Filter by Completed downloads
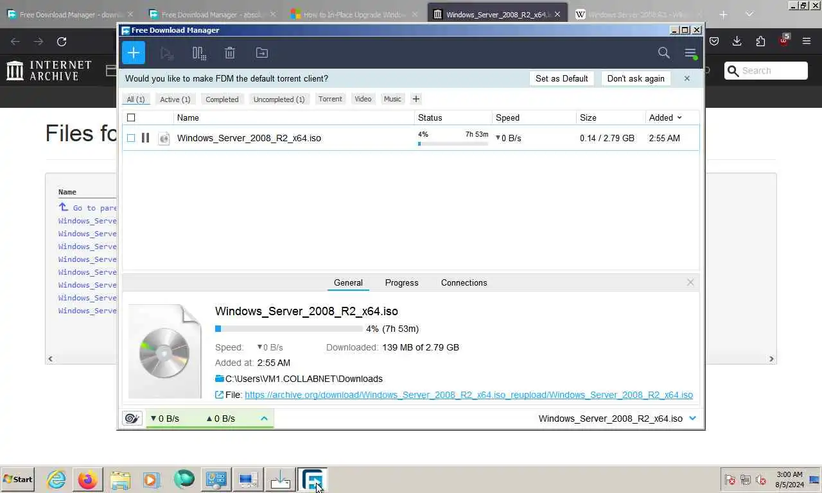The height and width of the screenshot is (493, 822). click(222, 99)
